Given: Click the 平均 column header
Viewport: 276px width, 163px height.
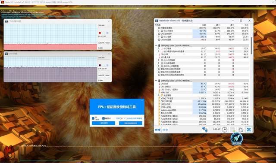Looking at the screenshot, I should point(246,25).
